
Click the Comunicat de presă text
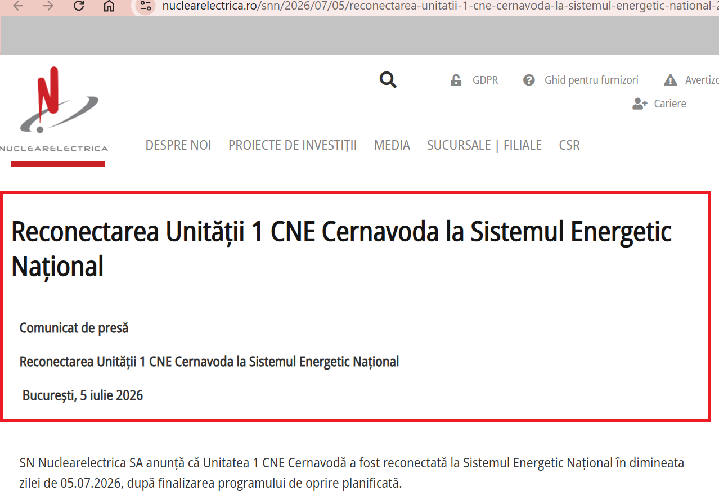(74, 328)
